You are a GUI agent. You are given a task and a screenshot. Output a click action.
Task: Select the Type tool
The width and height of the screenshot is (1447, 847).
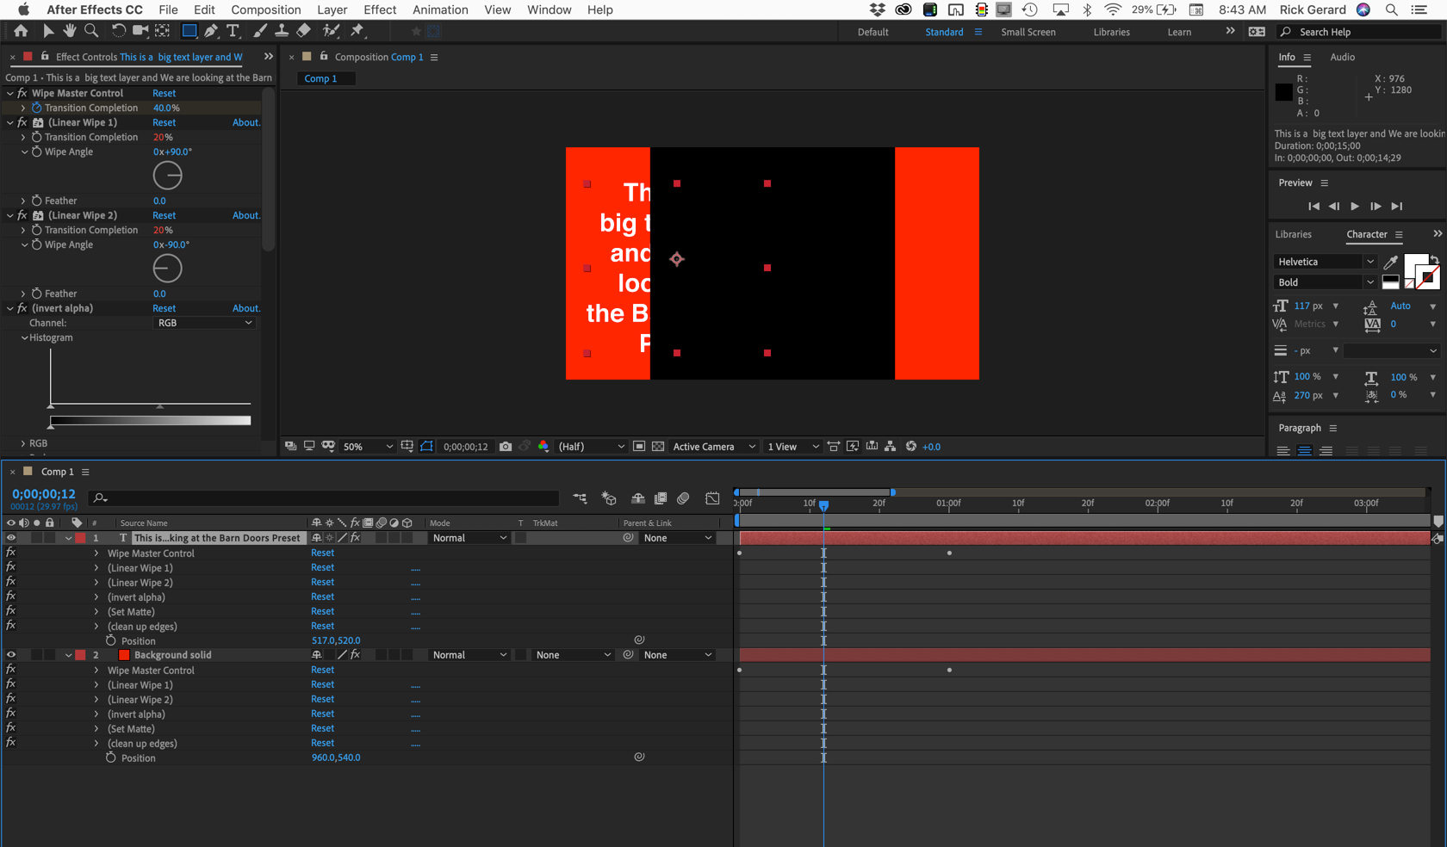(x=233, y=31)
